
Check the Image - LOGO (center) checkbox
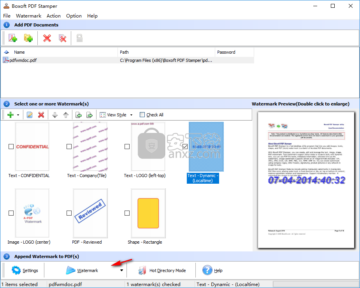11,213
